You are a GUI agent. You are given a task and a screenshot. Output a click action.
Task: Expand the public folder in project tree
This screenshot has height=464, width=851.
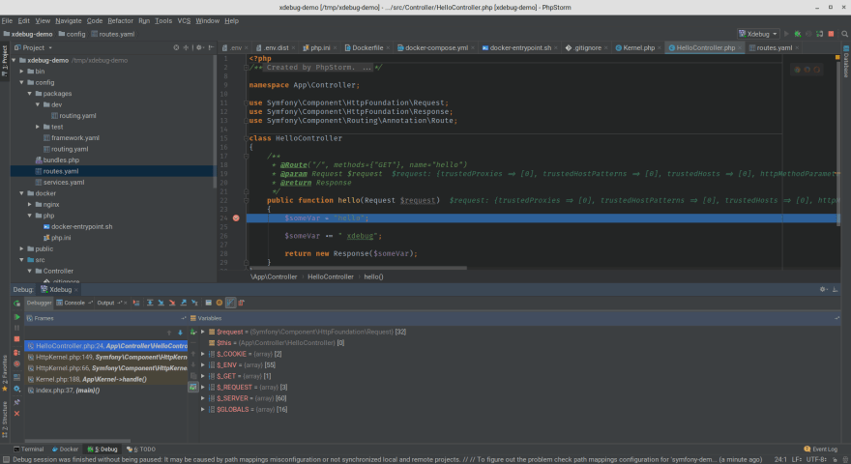coord(21,249)
